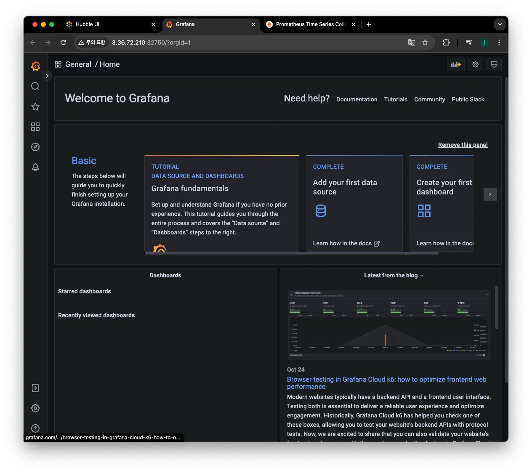Switch to the Hubble UI tab
This screenshot has width=532, height=473.
click(110, 24)
